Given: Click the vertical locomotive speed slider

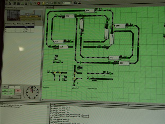Looking at the screenshot, I should [x=23, y=92].
